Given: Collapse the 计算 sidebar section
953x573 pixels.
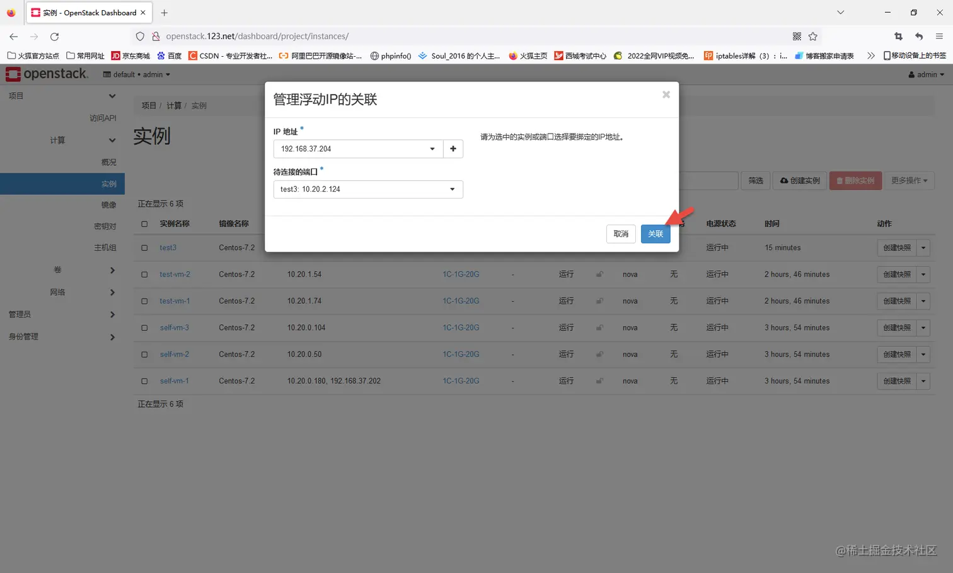Looking at the screenshot, I should point(62,140).
